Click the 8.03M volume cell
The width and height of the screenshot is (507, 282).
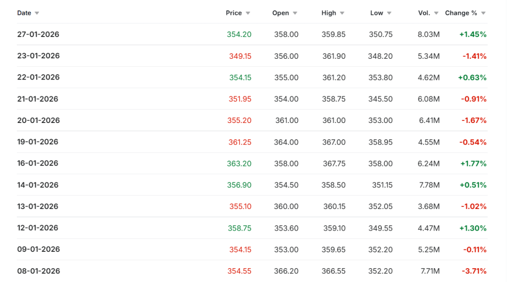tap(428, 35)
